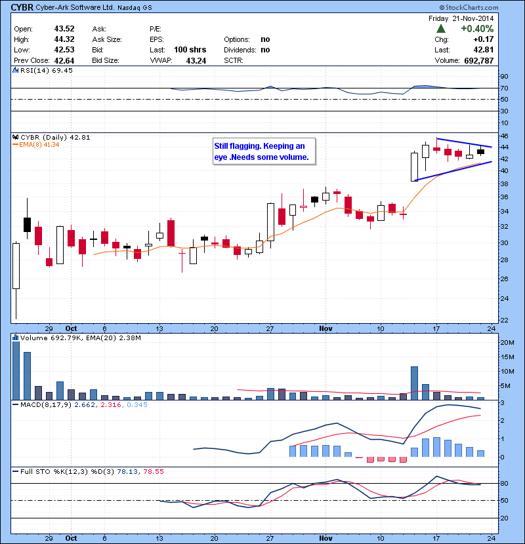Image resolution: width=525 pixels, height=544 pixels.
Task: Click the lower blue flag trendline
Action: [x=453, y=170]
